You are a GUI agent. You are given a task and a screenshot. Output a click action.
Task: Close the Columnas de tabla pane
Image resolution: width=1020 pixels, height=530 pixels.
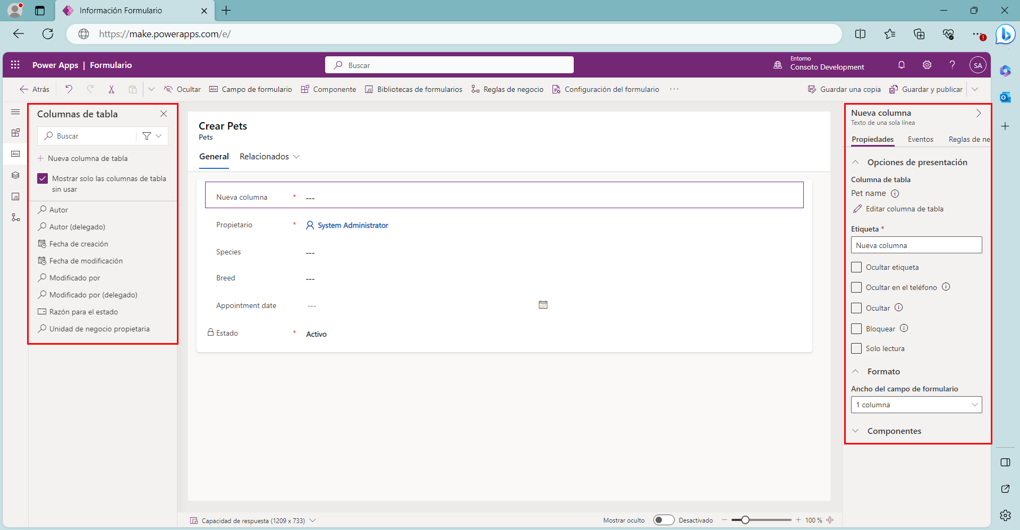[164, 114]
